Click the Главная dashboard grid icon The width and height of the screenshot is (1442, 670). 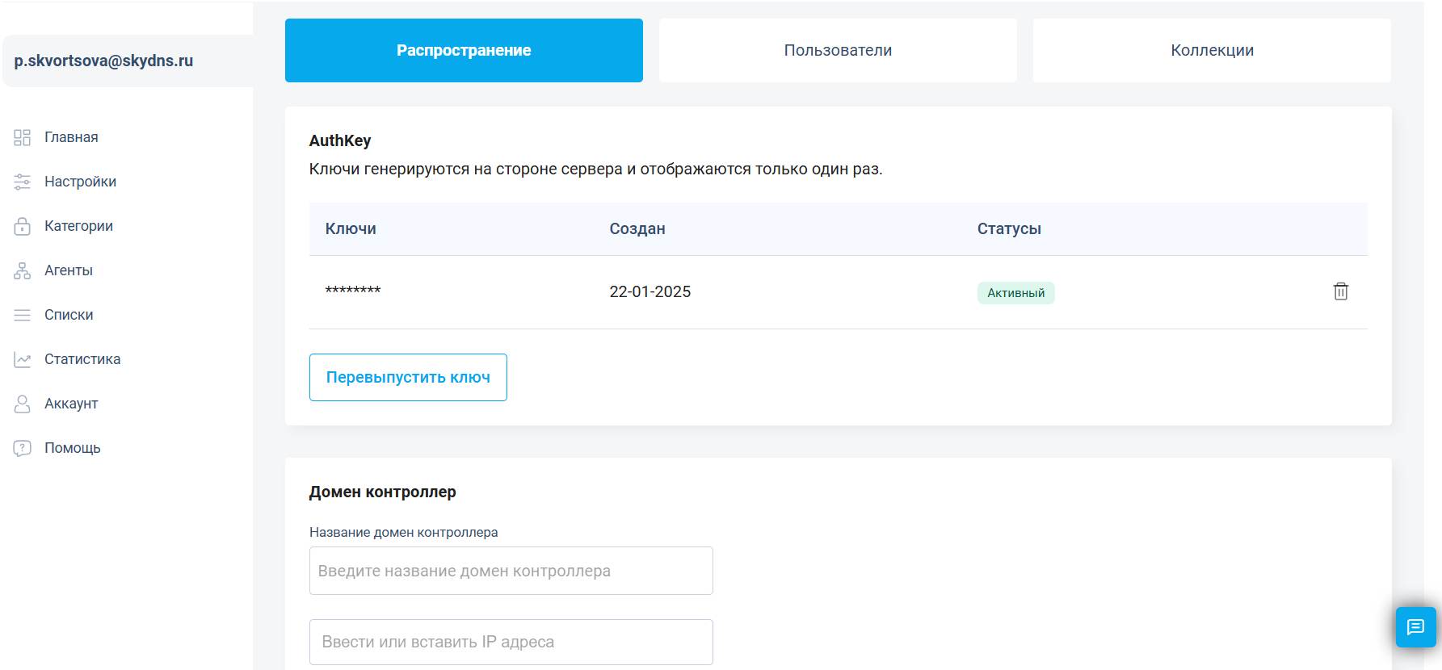coord(22,137)
